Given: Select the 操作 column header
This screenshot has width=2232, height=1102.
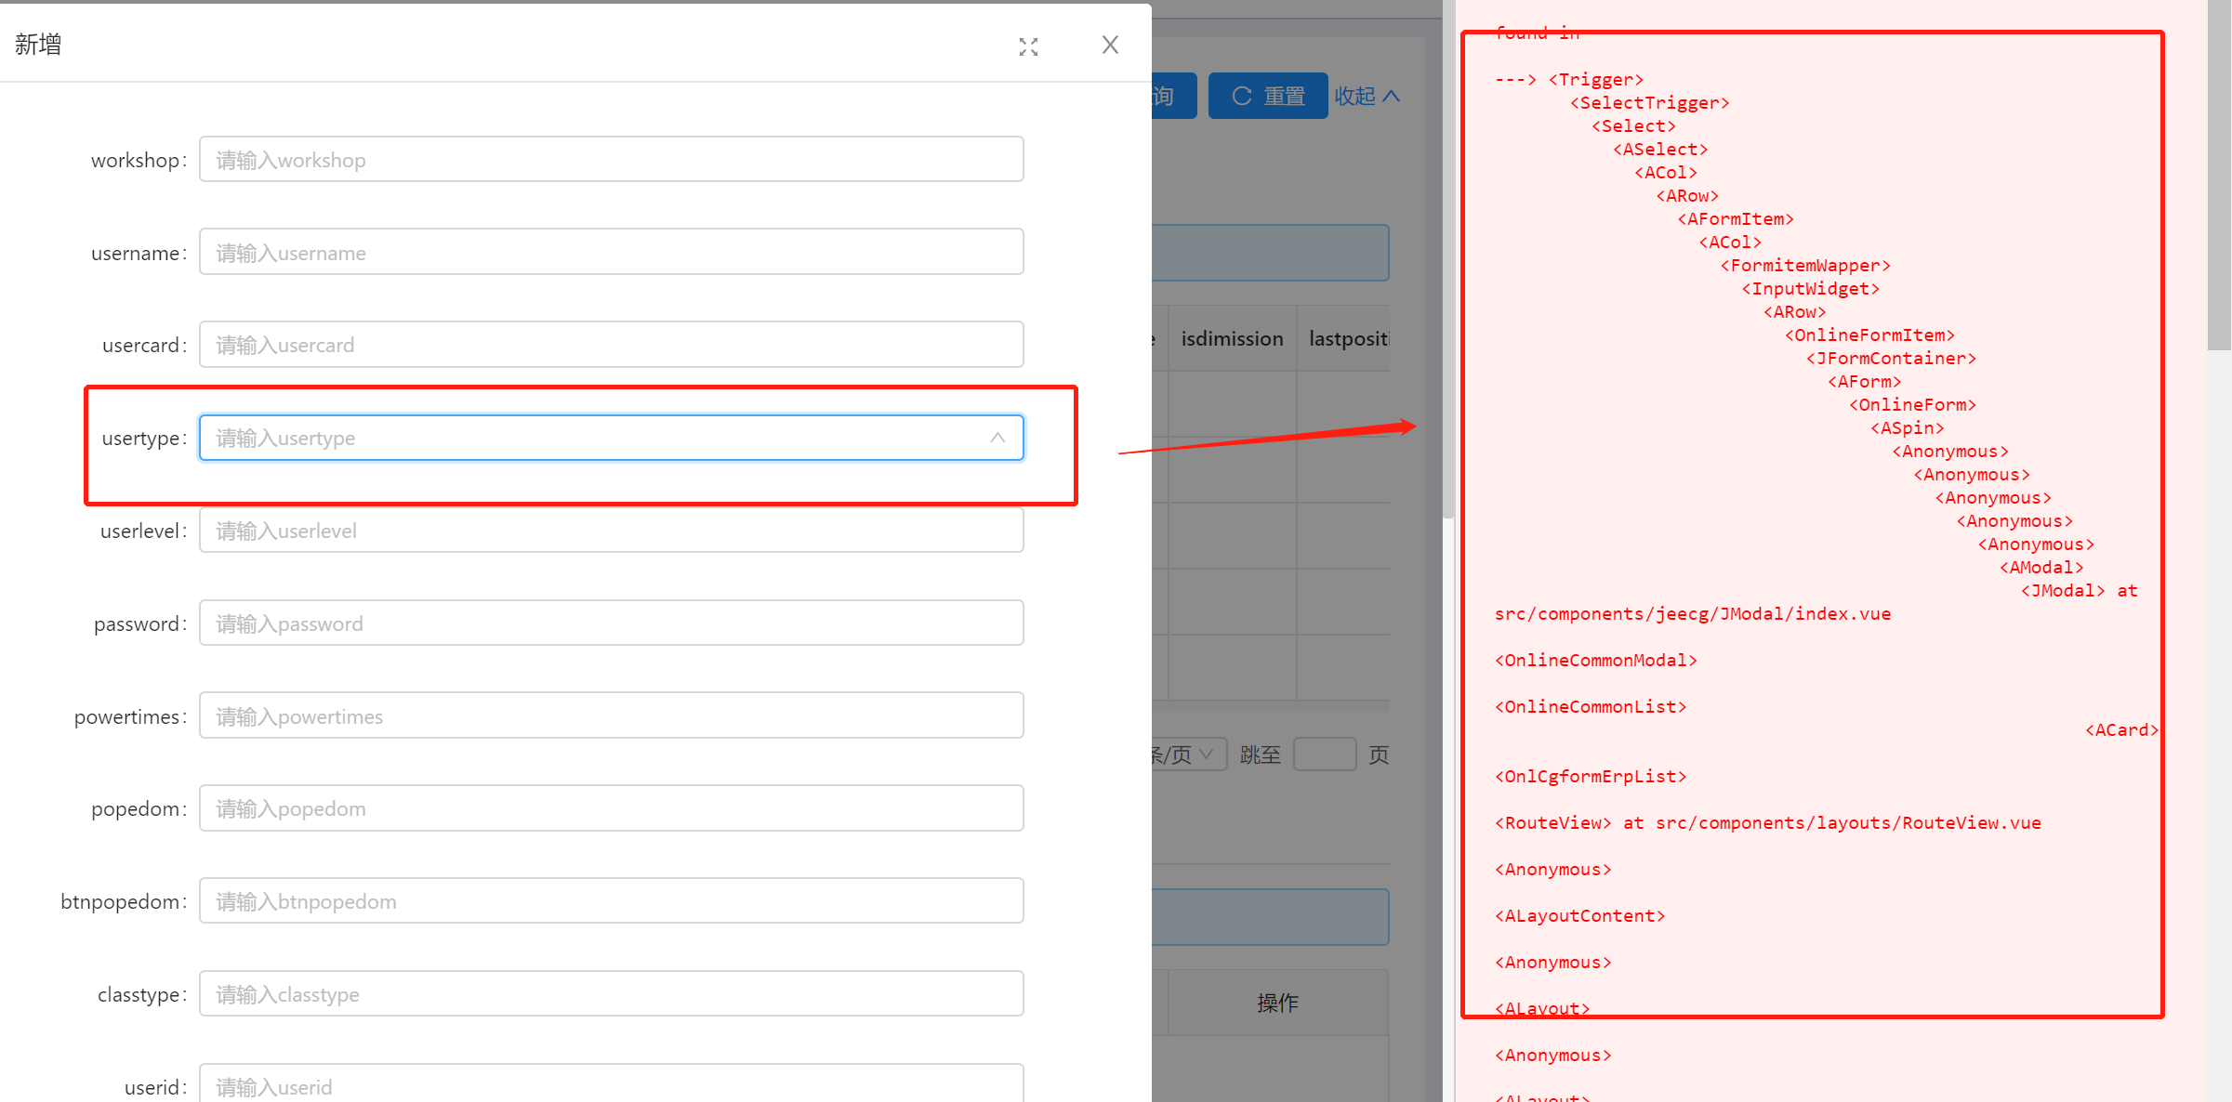Looking at the screenshot, I should (1277, 1003).
